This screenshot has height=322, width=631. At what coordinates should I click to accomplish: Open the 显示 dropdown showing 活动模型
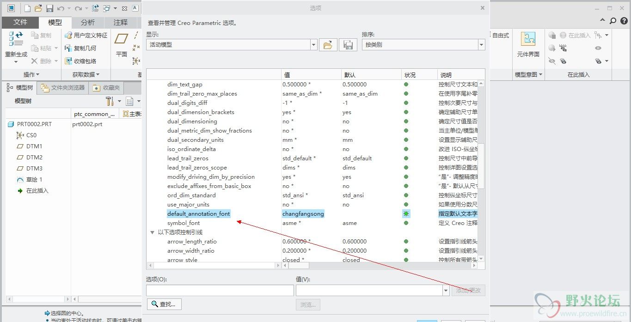coord(314,45)
